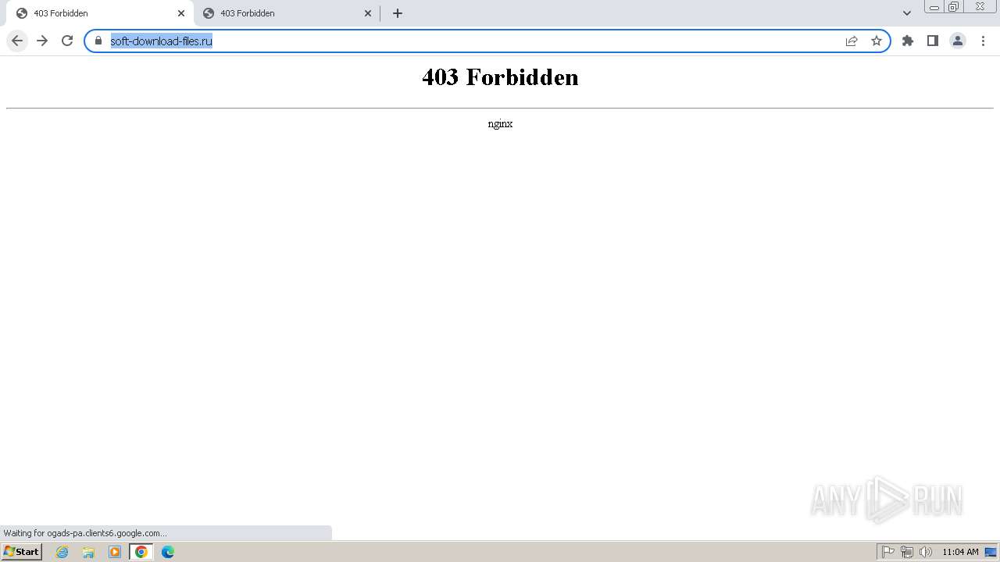The height and width of the screenshot is (562, 1000).
Task: Open File Explorer from taskbar
Action: pyautogui.click(x=88, y=552)
